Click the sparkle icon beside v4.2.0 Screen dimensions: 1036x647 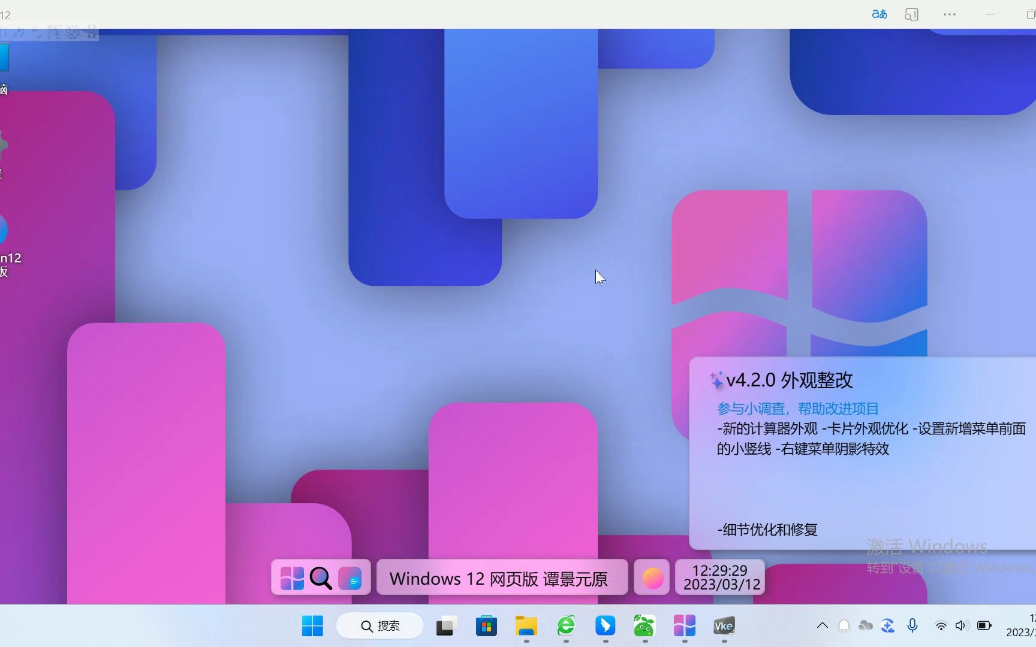click(716, 379)
